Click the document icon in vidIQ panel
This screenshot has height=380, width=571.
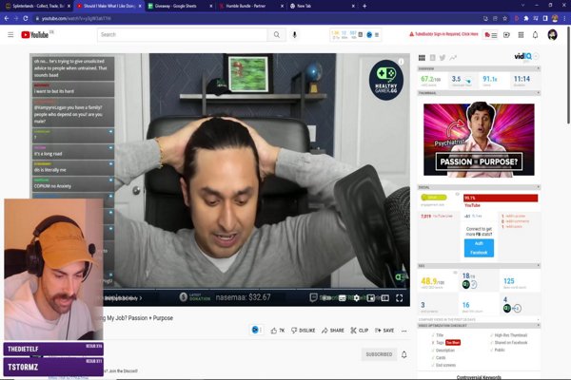[433, 57]
